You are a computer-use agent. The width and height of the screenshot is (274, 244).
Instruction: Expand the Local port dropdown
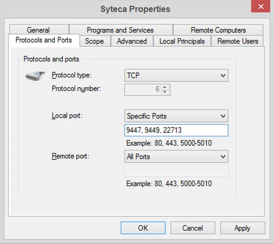(176, 116)
